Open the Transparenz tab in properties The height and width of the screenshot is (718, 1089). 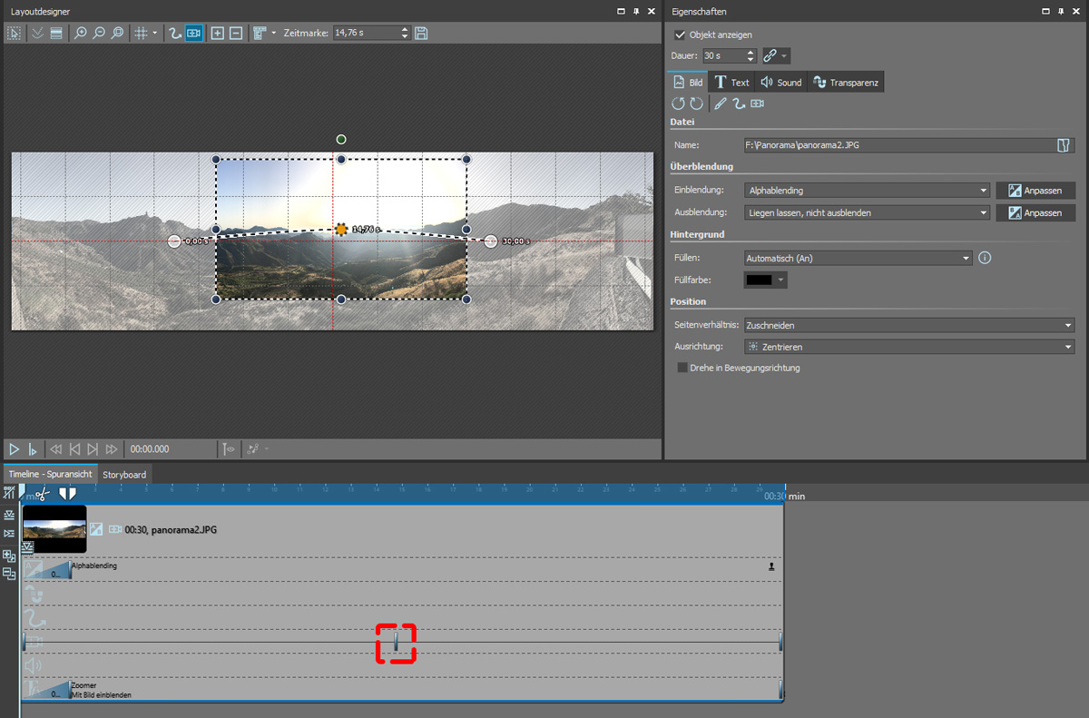tap(846, 83)
